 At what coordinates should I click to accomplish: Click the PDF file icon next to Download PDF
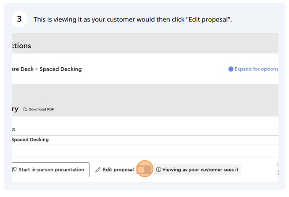tap(25, 109)
